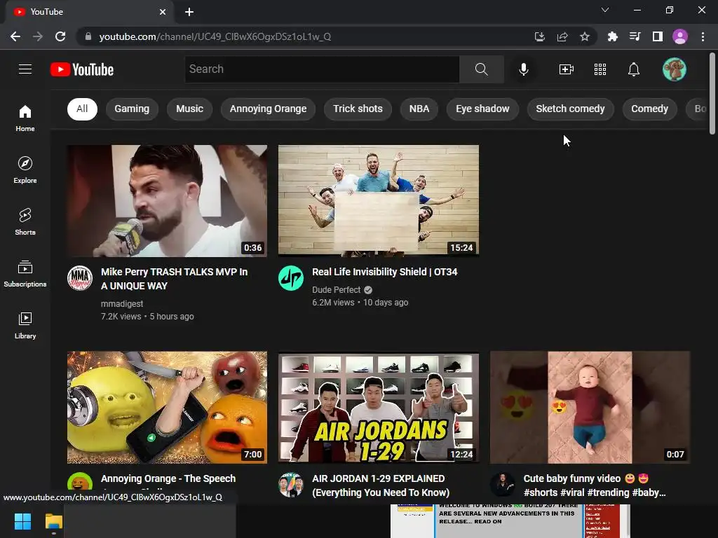Viewport: 718px width, 538px height.
Task: Click the Mike Perry video thumbnail
Action: (167, 201)
